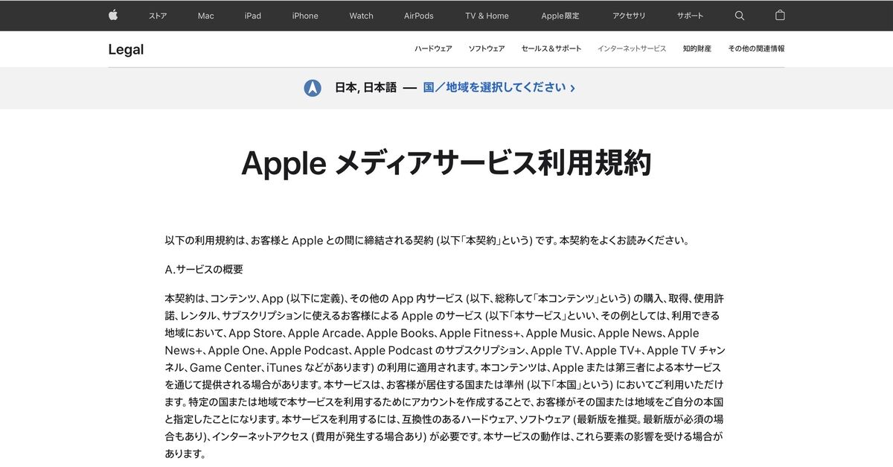Select the インターネットサービス legal tab
Image resolution: width=893 pixels, height=467 pixels.
pos(632,48)
